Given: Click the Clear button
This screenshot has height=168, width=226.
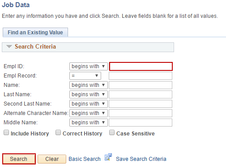Looking at the screenshot, I should [x=52, y=159].
